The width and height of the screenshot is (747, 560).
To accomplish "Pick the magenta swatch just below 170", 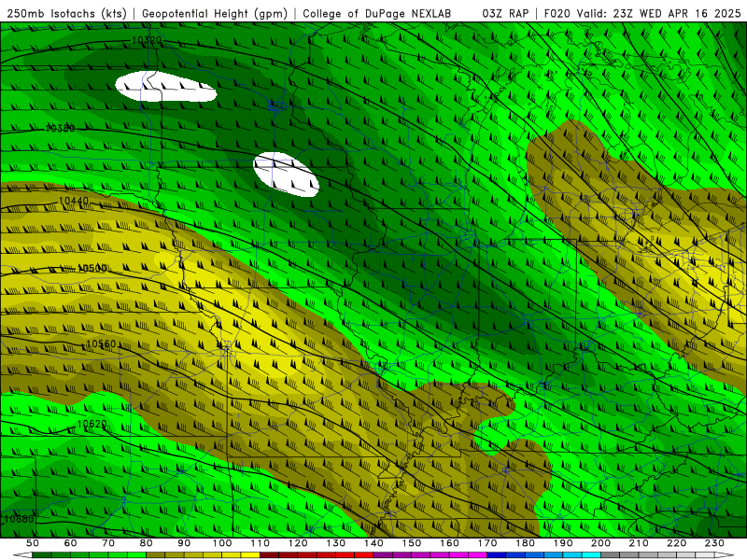I will (478, 555).
